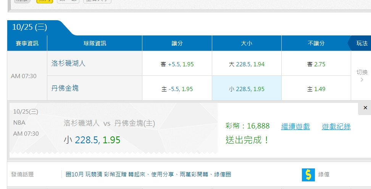The image size is (371, 189).
Task: Choose 小 228.5, 1.95 under bet cell
Action: pos(247,89)
